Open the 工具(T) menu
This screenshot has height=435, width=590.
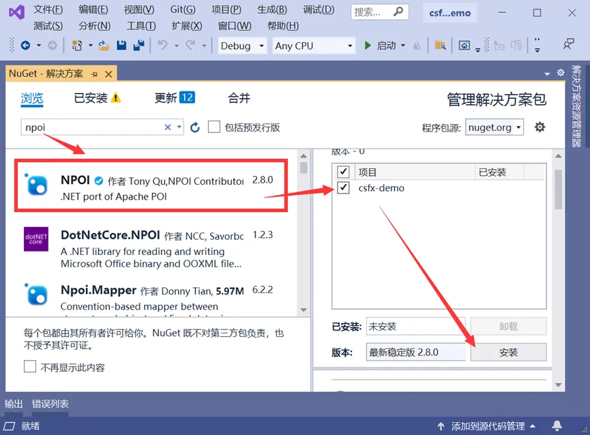[141, 25]
